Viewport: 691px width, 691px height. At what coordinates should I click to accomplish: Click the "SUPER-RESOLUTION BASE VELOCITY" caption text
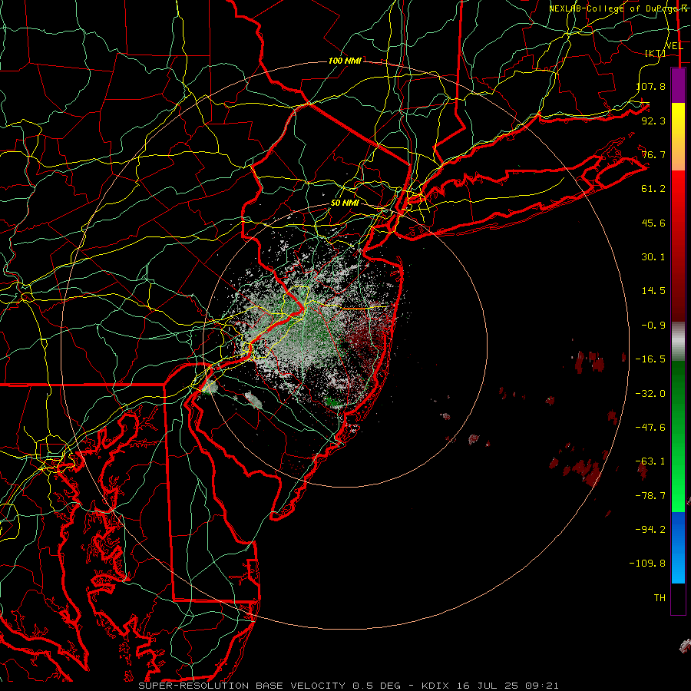pos(242,686)
